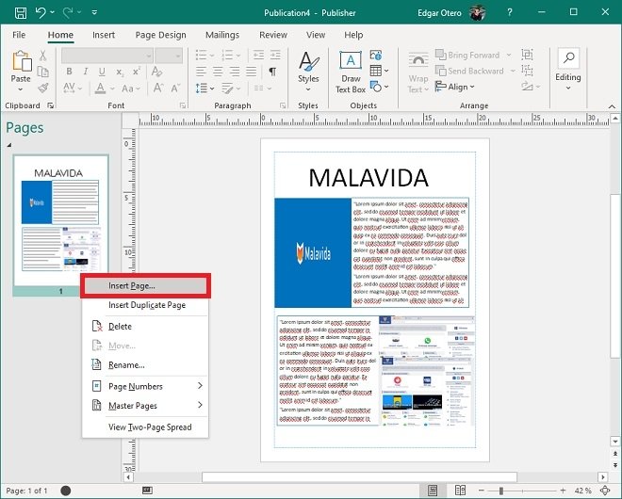Click the zoom out minus button
622x499 pixels.
click(x=482, y=491)
